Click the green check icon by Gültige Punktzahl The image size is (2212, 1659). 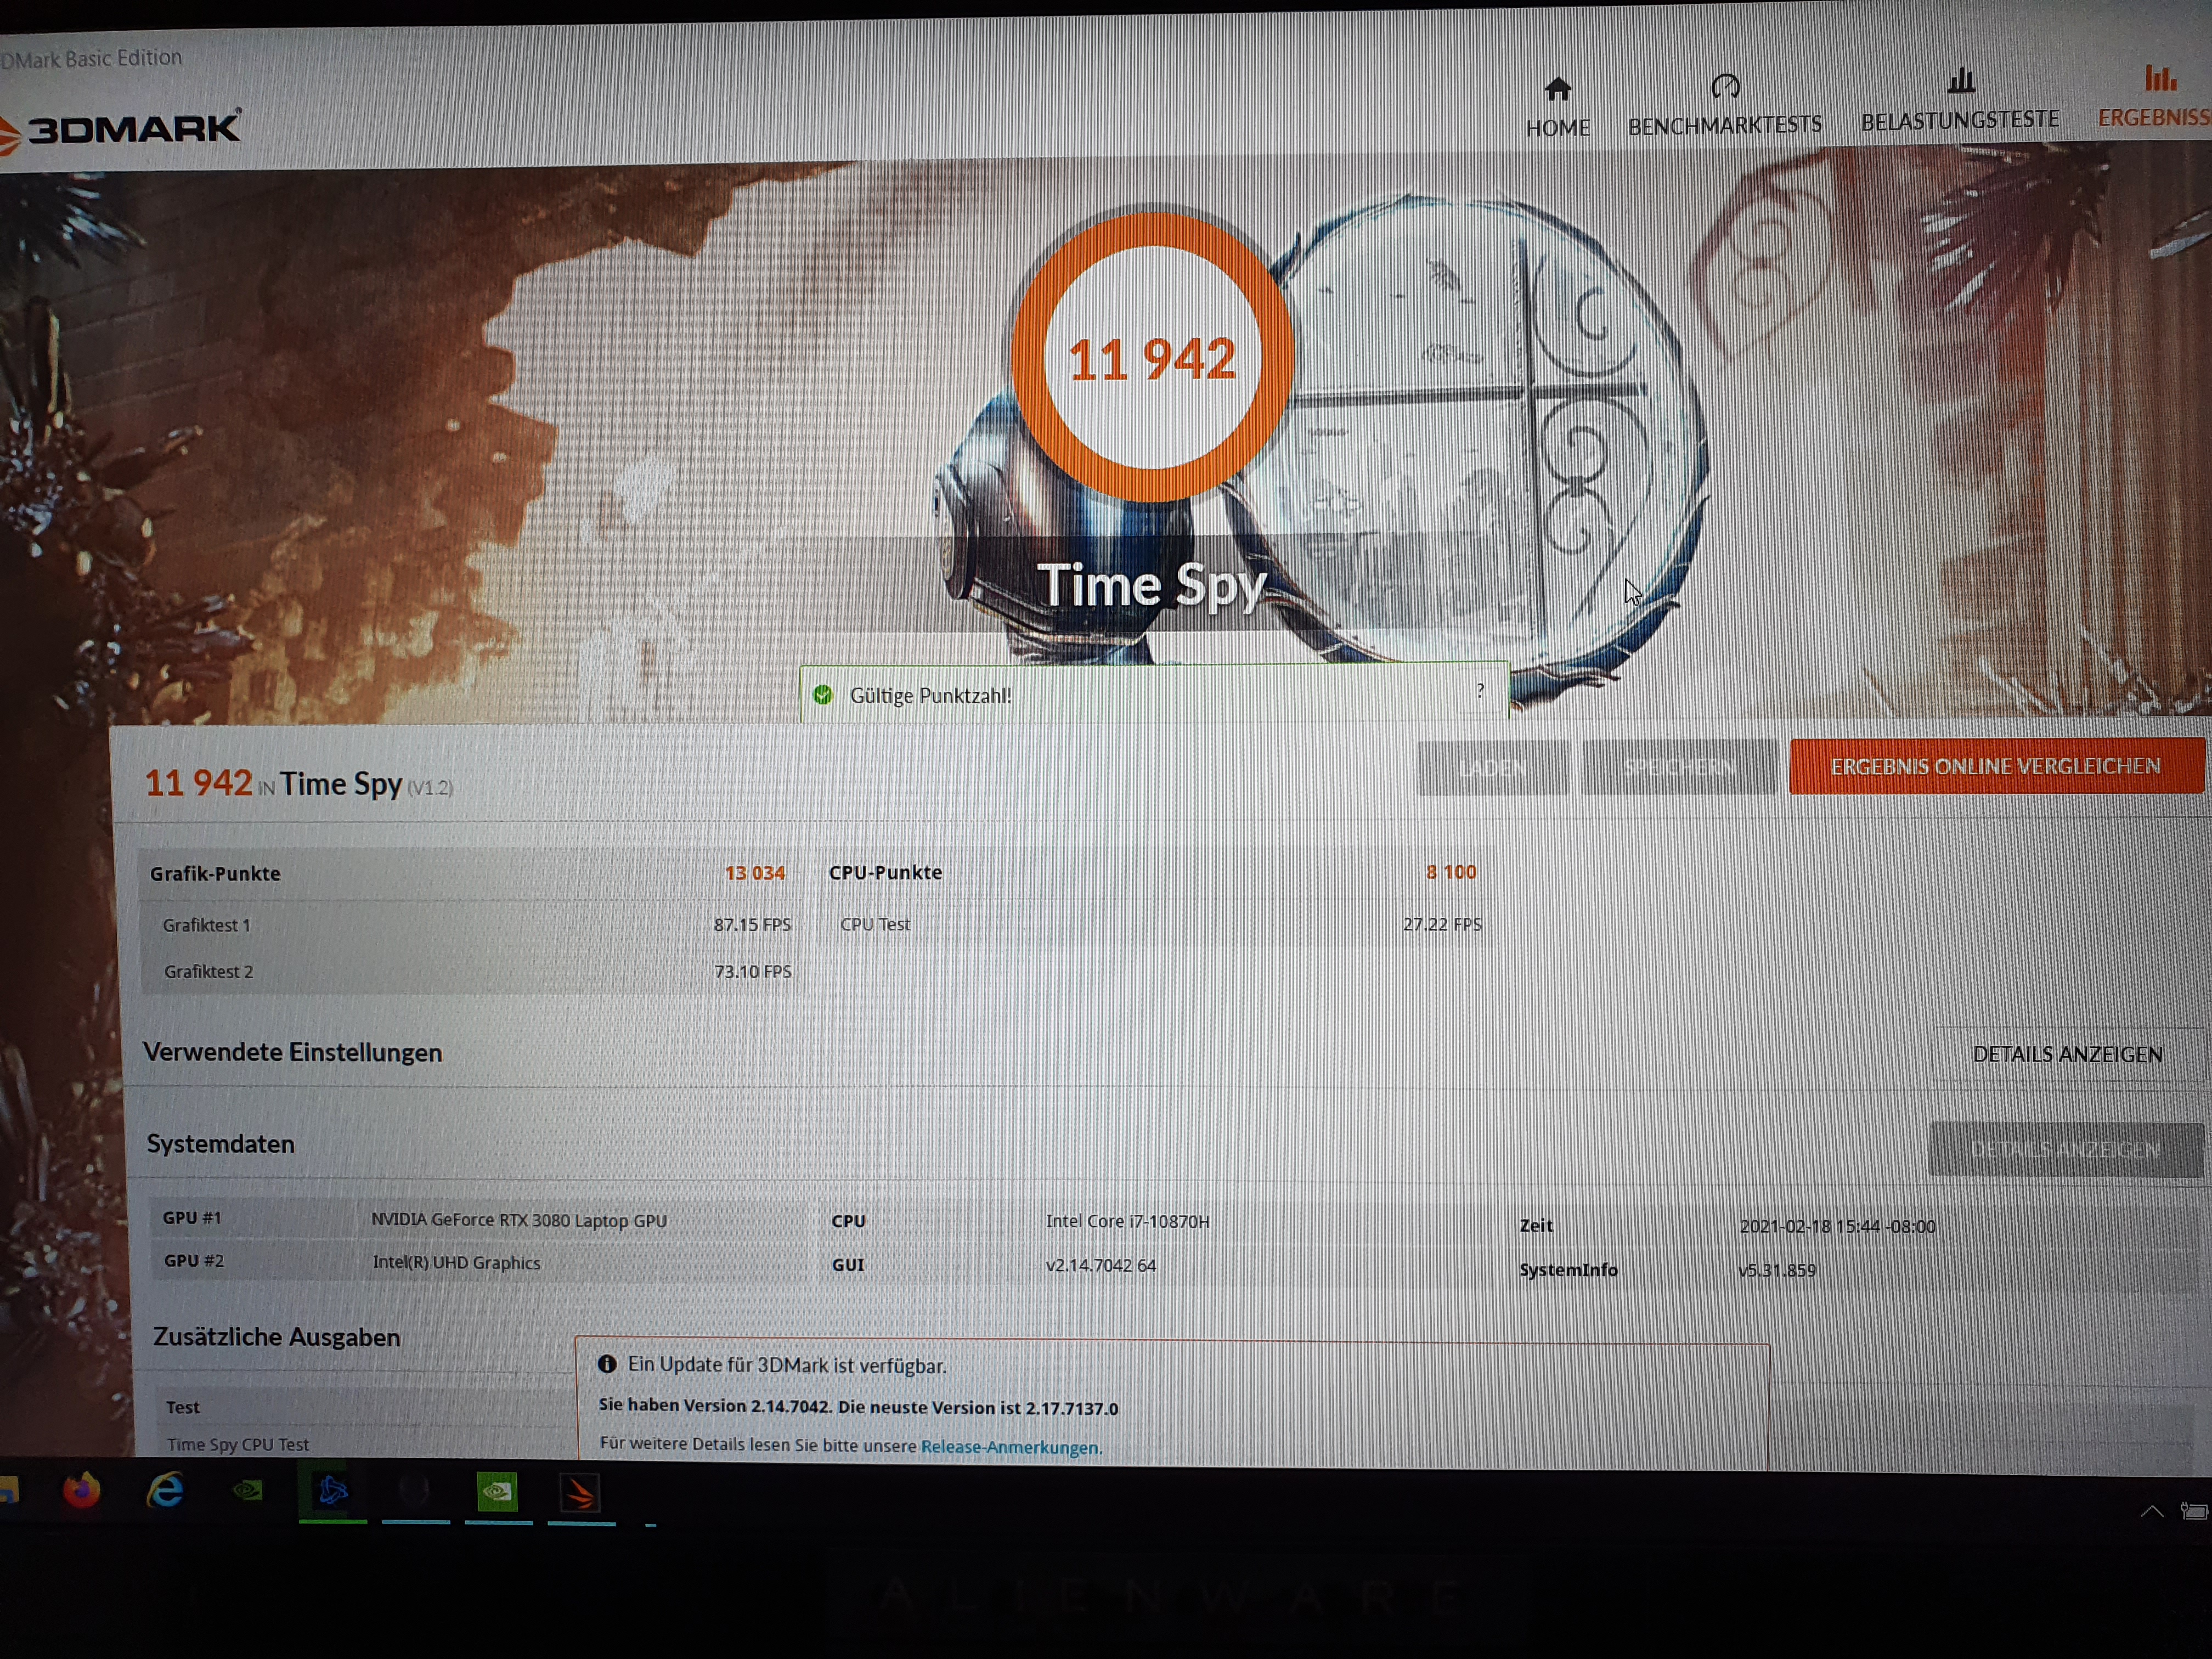click(823, 695)
